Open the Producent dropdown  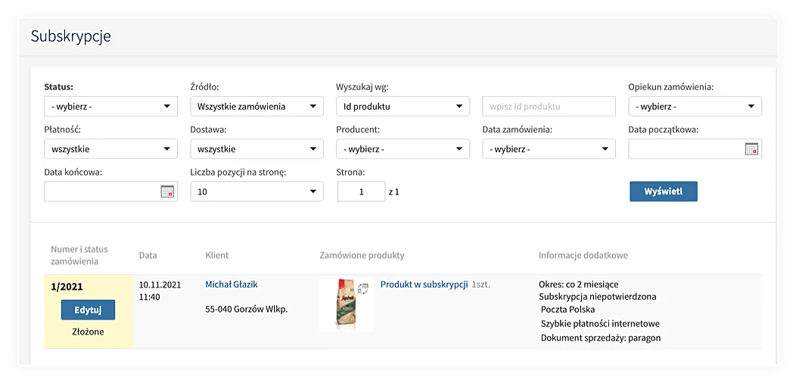tap(403, 149)
